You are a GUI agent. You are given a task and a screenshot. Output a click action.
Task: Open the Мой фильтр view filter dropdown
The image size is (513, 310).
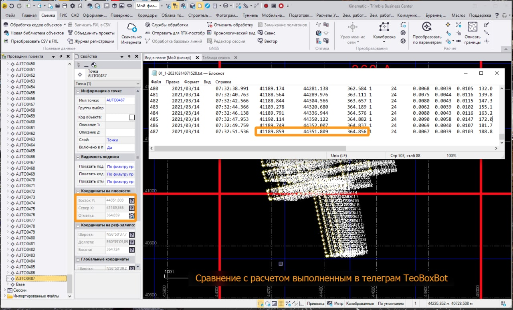click(162, 6)
